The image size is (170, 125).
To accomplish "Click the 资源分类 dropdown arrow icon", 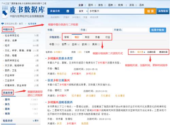I will click(x=68, y=11).
